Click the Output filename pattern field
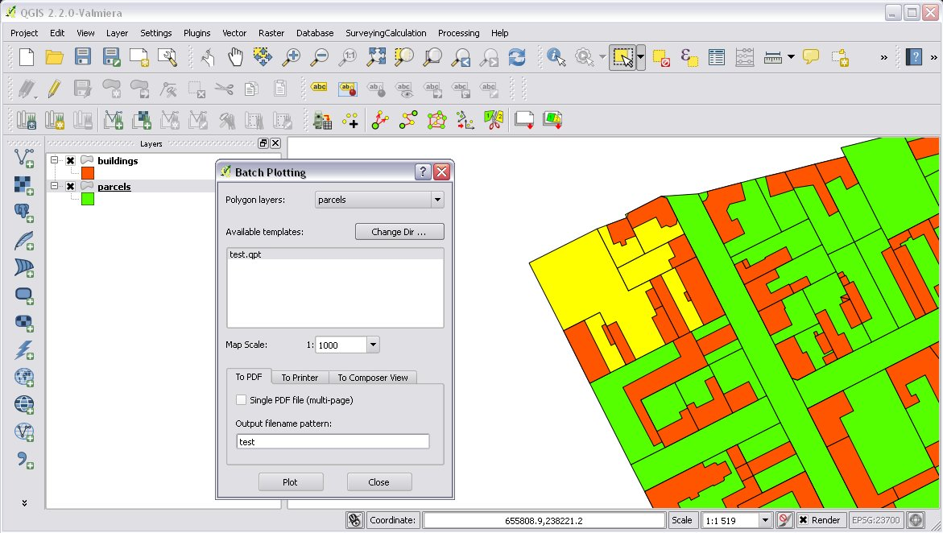This screenshot has height=533, width=943. 333,441
